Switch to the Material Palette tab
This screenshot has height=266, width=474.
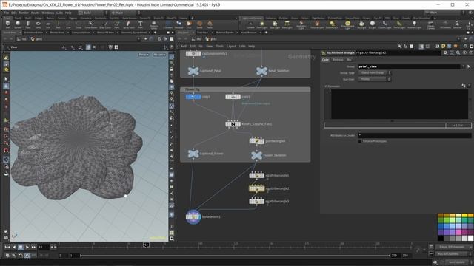(x=224, y=33)
